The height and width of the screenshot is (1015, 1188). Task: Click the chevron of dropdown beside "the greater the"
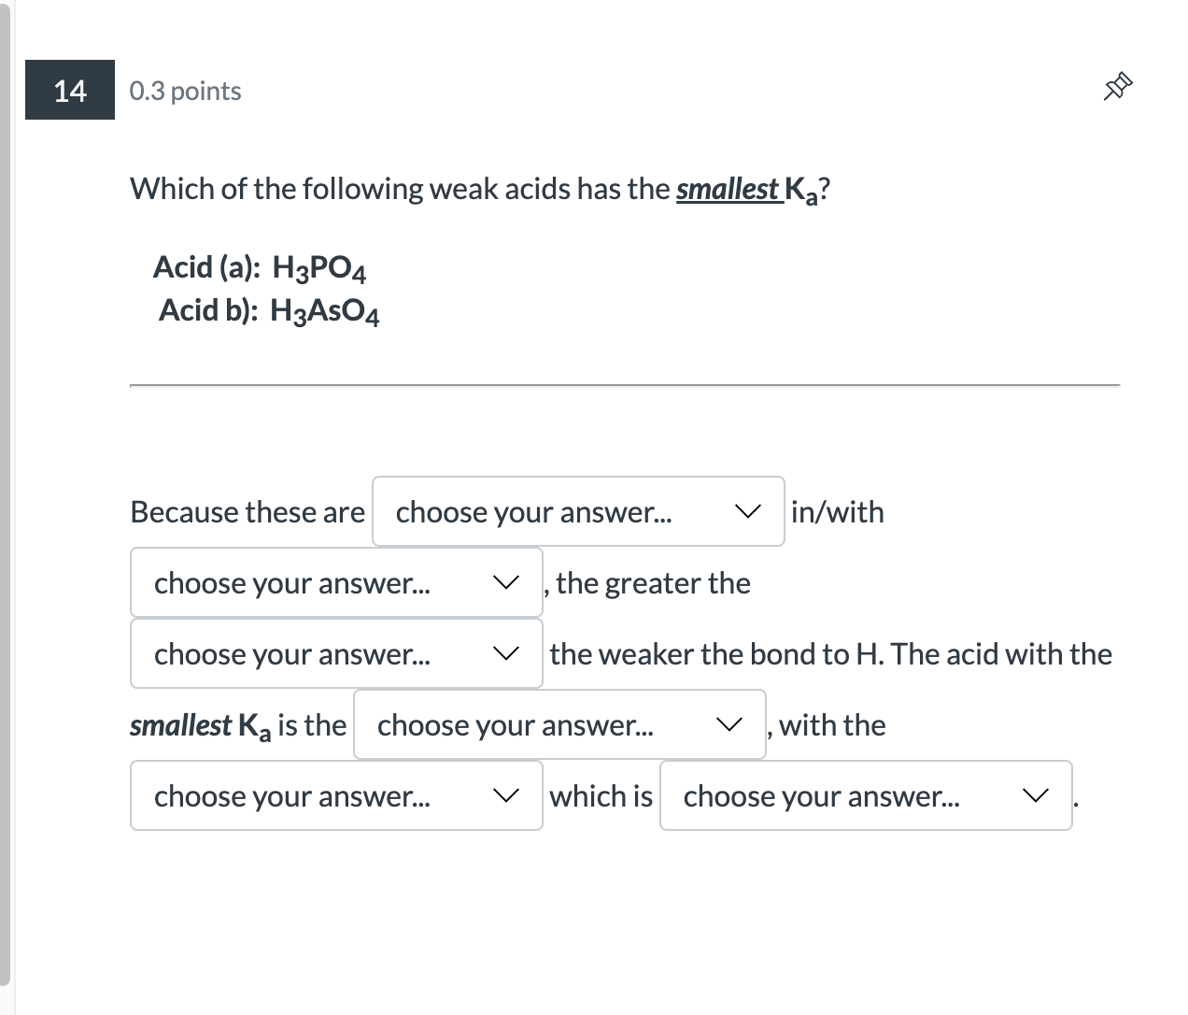(505, 582)
